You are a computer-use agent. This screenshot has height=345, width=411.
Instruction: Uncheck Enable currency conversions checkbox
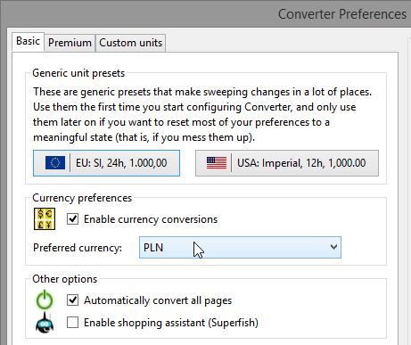[73, 219]
